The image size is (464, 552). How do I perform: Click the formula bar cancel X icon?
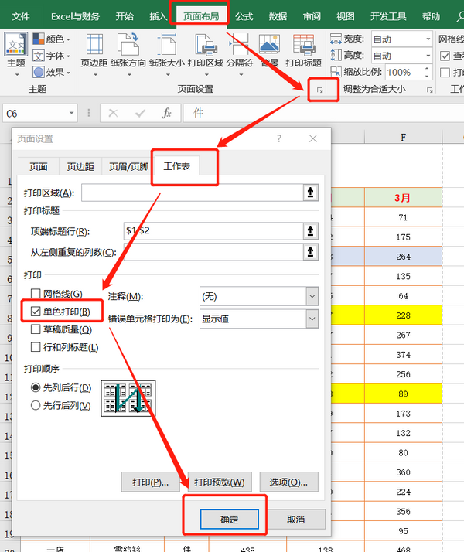pos(113,113)
